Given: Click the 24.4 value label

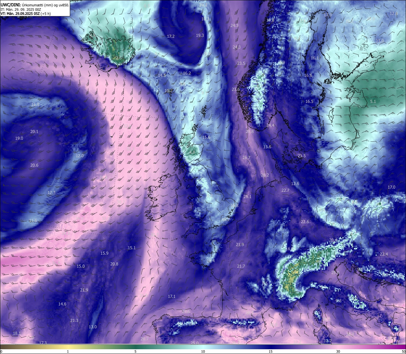Looking at the screenshot, I should 270,126.
